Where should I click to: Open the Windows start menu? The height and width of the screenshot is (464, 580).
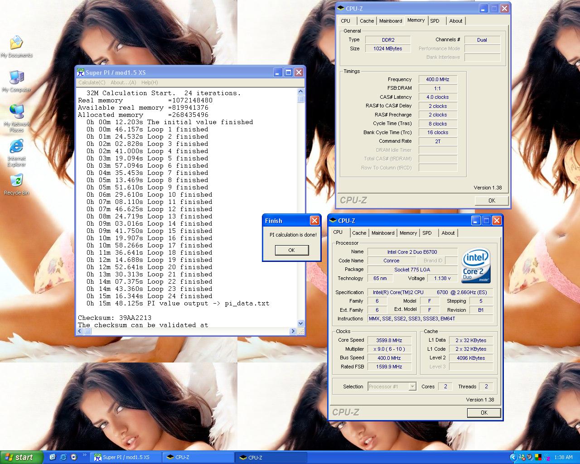pos(21,457)
